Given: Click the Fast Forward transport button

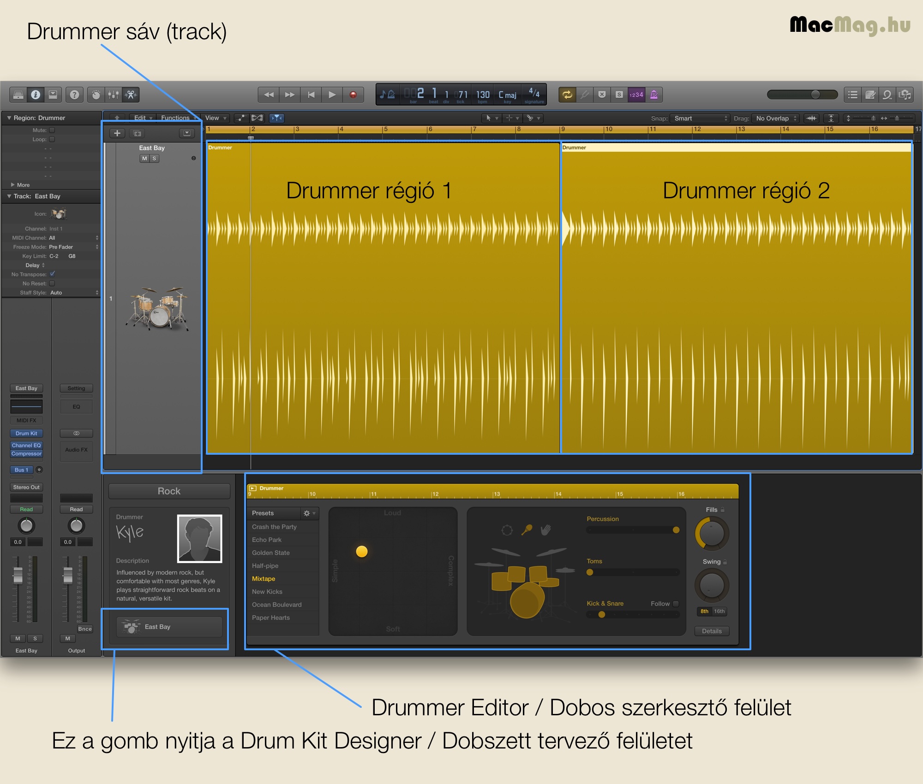Looking at the screenshot, I should tap(290, 95).
